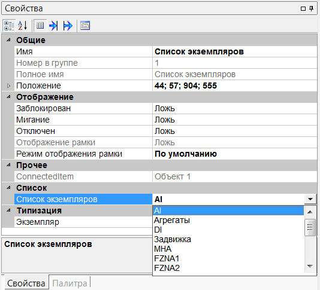Click the single blue arrow toolbar icon
Screen dimensions: 320x290
(53, 26)
